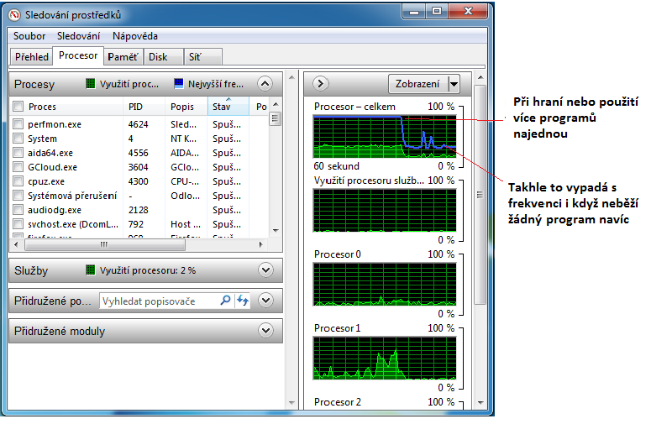This screenshot has width=672, height=424.
Task: Click the left pane scroll-down arrow
Action: pyautogui.click(x=291, y=402)
